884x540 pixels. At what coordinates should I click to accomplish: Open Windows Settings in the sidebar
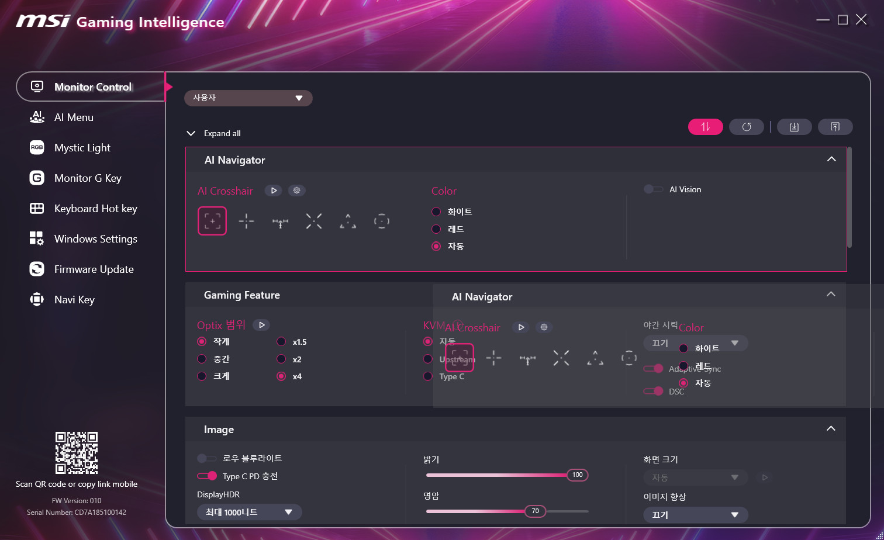pyautogui.click(x=95, y=239)
